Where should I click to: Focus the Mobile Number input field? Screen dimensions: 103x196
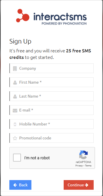click(x=51, y=124)
